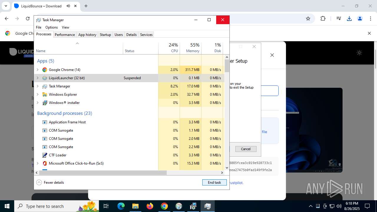Click the Suspended status of LiquidLauncher

tap(132, 78)
